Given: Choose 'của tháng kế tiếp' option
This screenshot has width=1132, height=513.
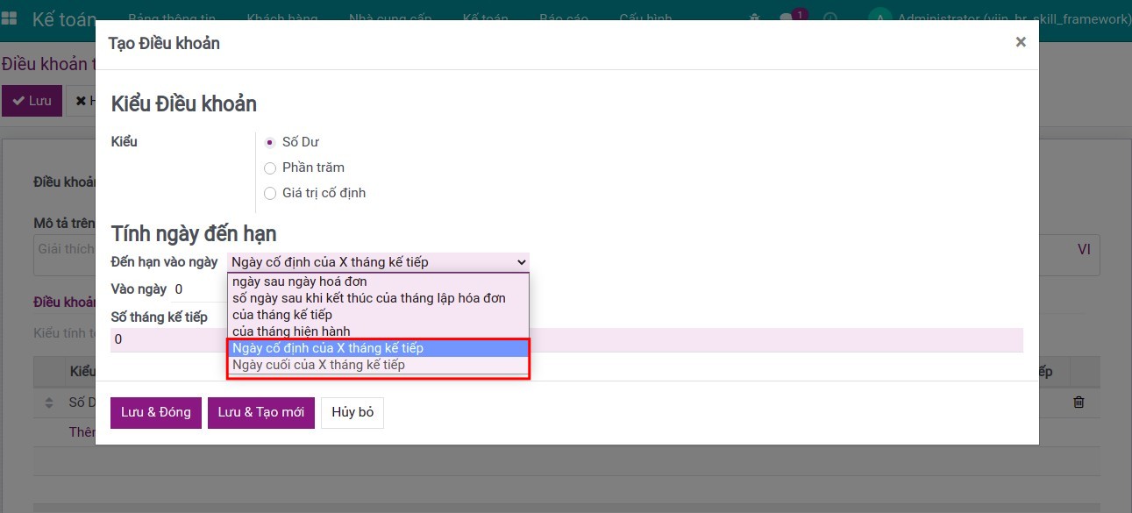Looking at the screenshot, I should (x=282, y=315).
